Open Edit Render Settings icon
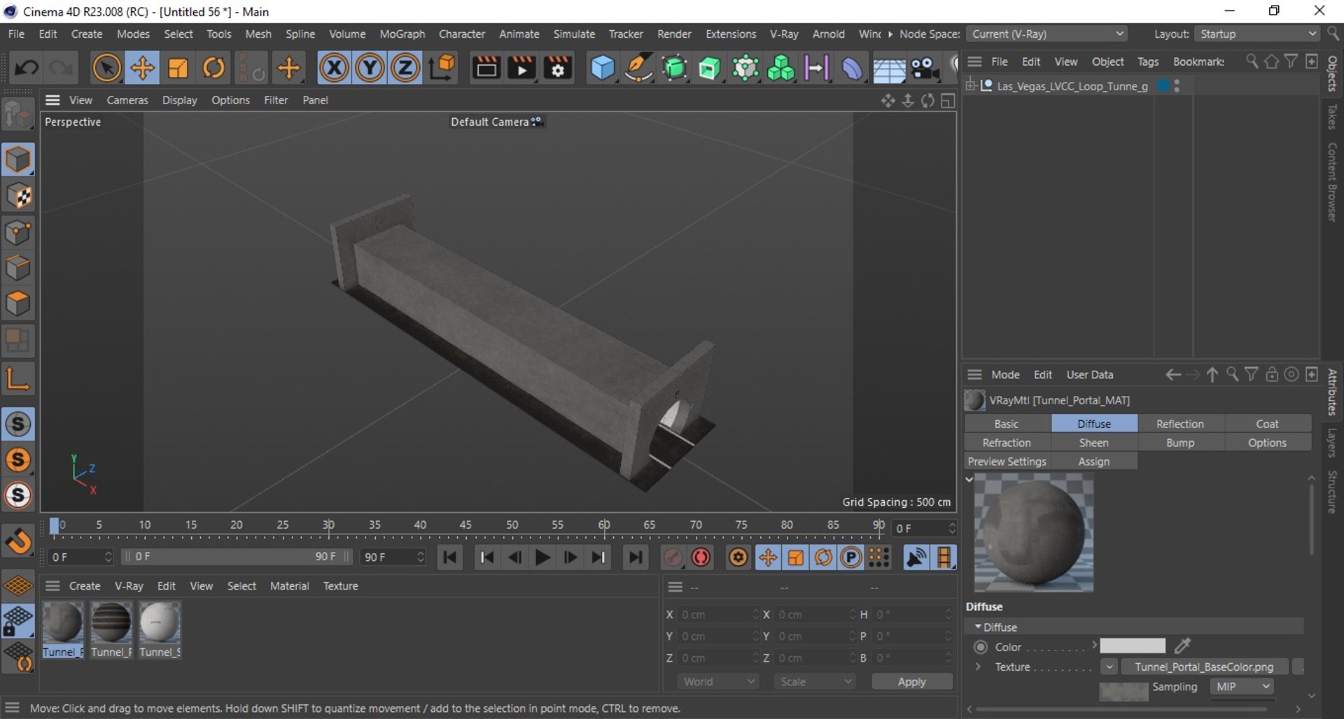The width and height of the screenshot is (1344, 719). (x=558, y=68)
